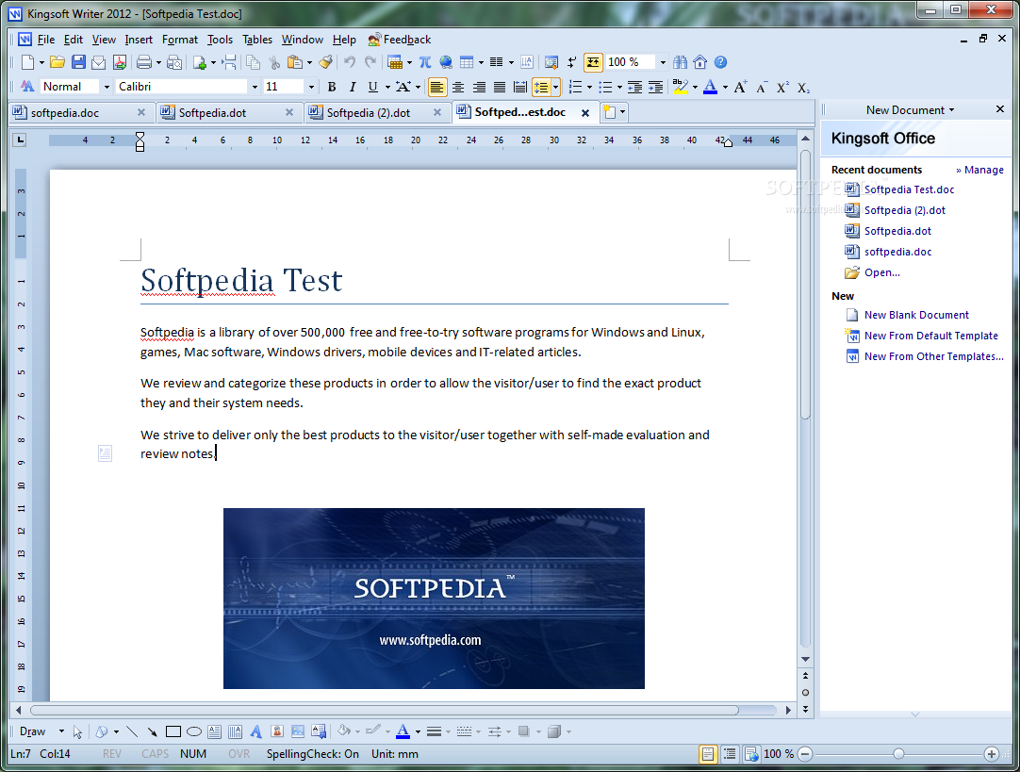Click the Cut scissors icon
This screenshot has width=1020, height=772.
(274, 62)
